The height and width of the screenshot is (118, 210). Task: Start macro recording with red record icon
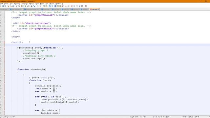(x=72, y=6)
